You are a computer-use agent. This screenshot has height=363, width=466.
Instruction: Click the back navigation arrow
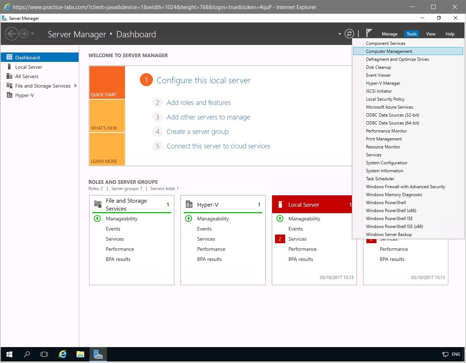coord(12,34)
